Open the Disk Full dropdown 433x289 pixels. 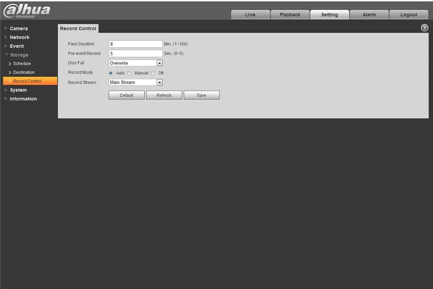pyautogui.click(x=136, y=63)
